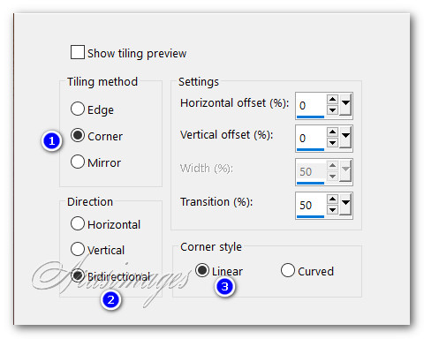Decrease Horizontal offset with down arrow
This screenshot has width=424, height=339.
coord(332,110)
